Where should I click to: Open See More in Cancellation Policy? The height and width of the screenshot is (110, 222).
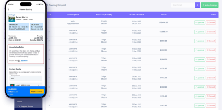(24, 61)
